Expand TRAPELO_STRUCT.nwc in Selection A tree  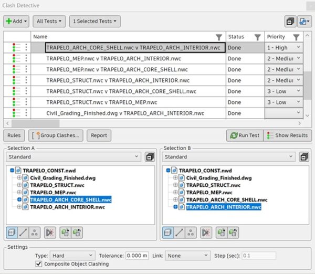point(19,185)
